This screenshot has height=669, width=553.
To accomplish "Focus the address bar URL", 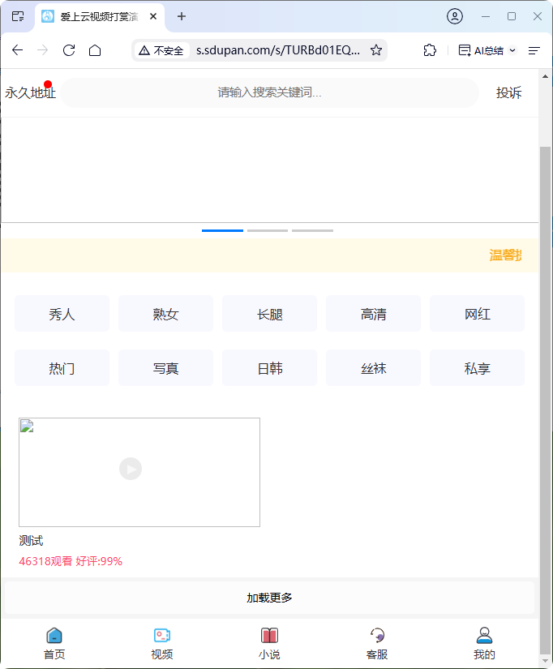I will pos(278,50).
